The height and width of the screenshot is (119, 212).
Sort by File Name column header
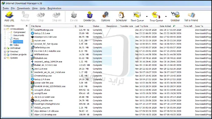[52, 26]
